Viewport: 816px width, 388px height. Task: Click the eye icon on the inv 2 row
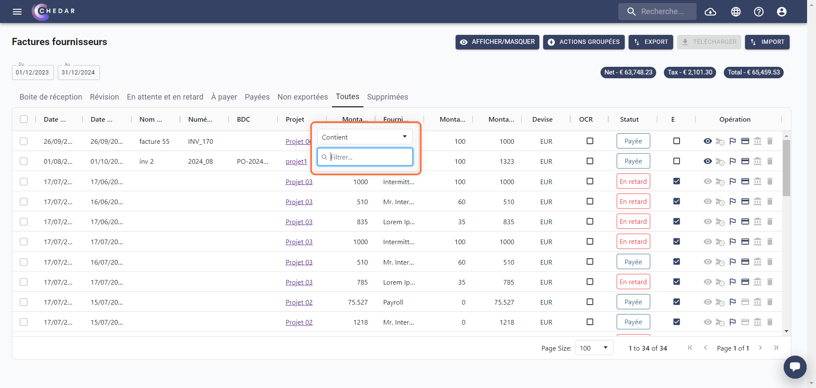tap(708, 161)
